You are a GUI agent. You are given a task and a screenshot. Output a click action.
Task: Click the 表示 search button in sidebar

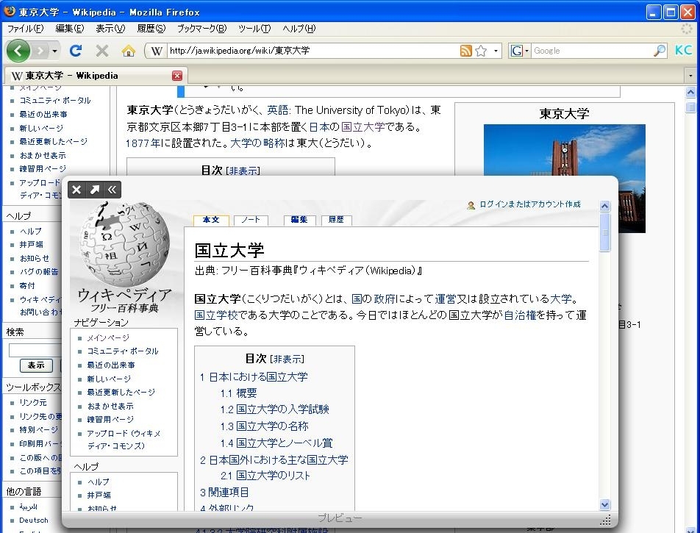click(36, 365)
